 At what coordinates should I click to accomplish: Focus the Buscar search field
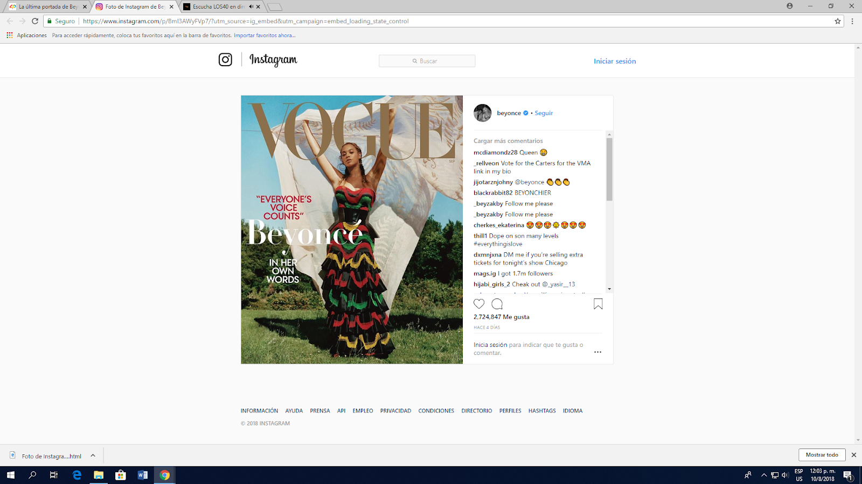tap(427, 61)
